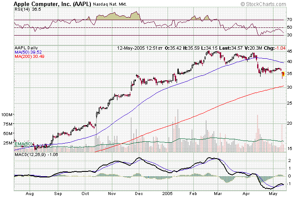Click the 100M volume axis label
The height and width of the screenshot is (198, 300).
[x=7, y=114]
